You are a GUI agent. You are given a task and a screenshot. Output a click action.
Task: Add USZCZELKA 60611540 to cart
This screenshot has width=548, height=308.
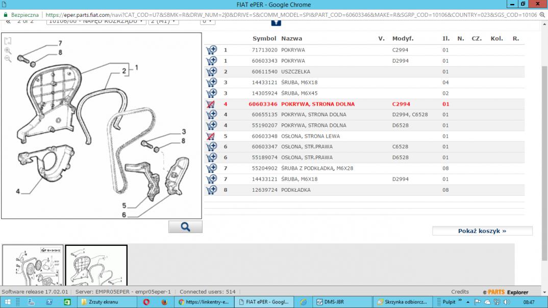211,71
